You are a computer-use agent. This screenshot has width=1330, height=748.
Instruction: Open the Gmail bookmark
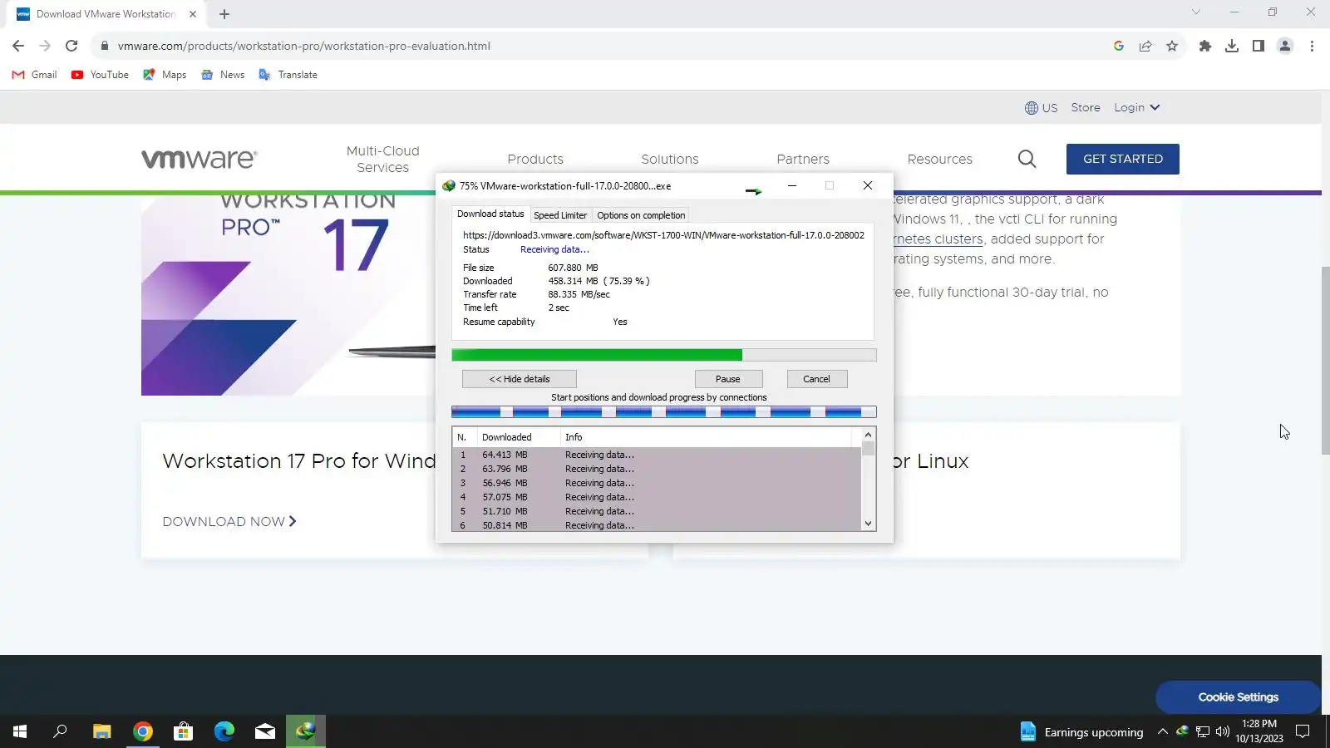click(35, 75)
